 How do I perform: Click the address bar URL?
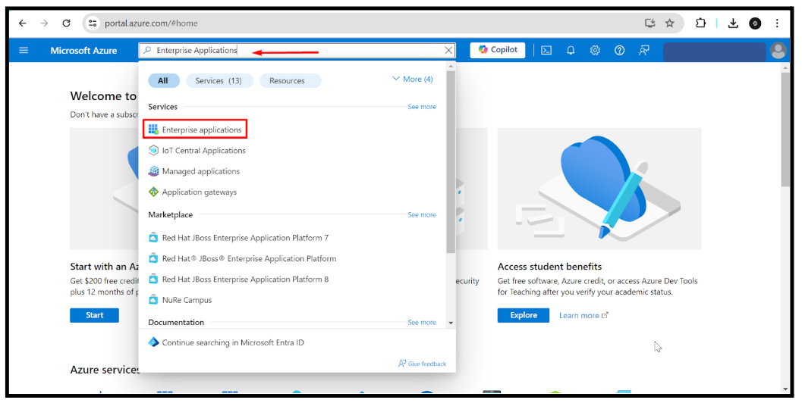(152, 23)
